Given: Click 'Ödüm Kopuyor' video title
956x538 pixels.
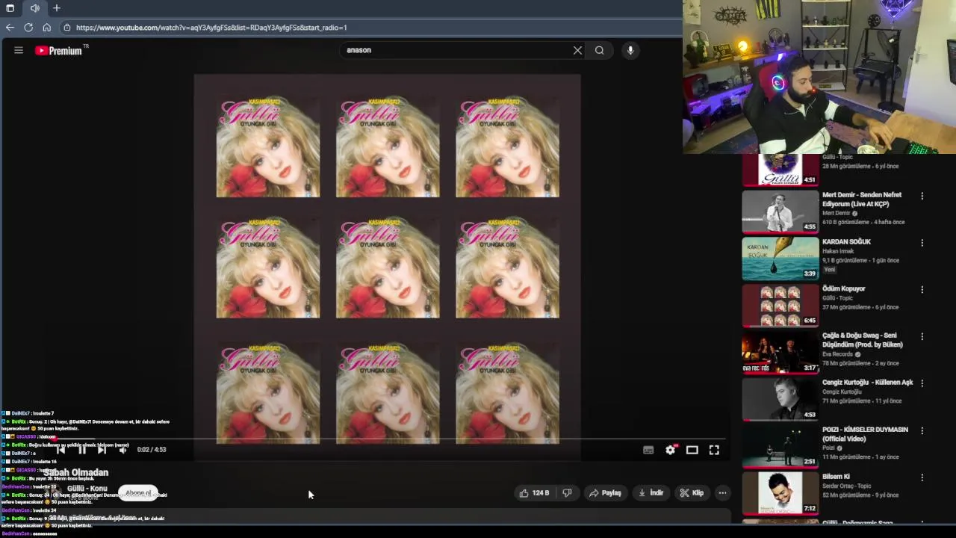Looking at the screenshot, I should pos(844,288).
